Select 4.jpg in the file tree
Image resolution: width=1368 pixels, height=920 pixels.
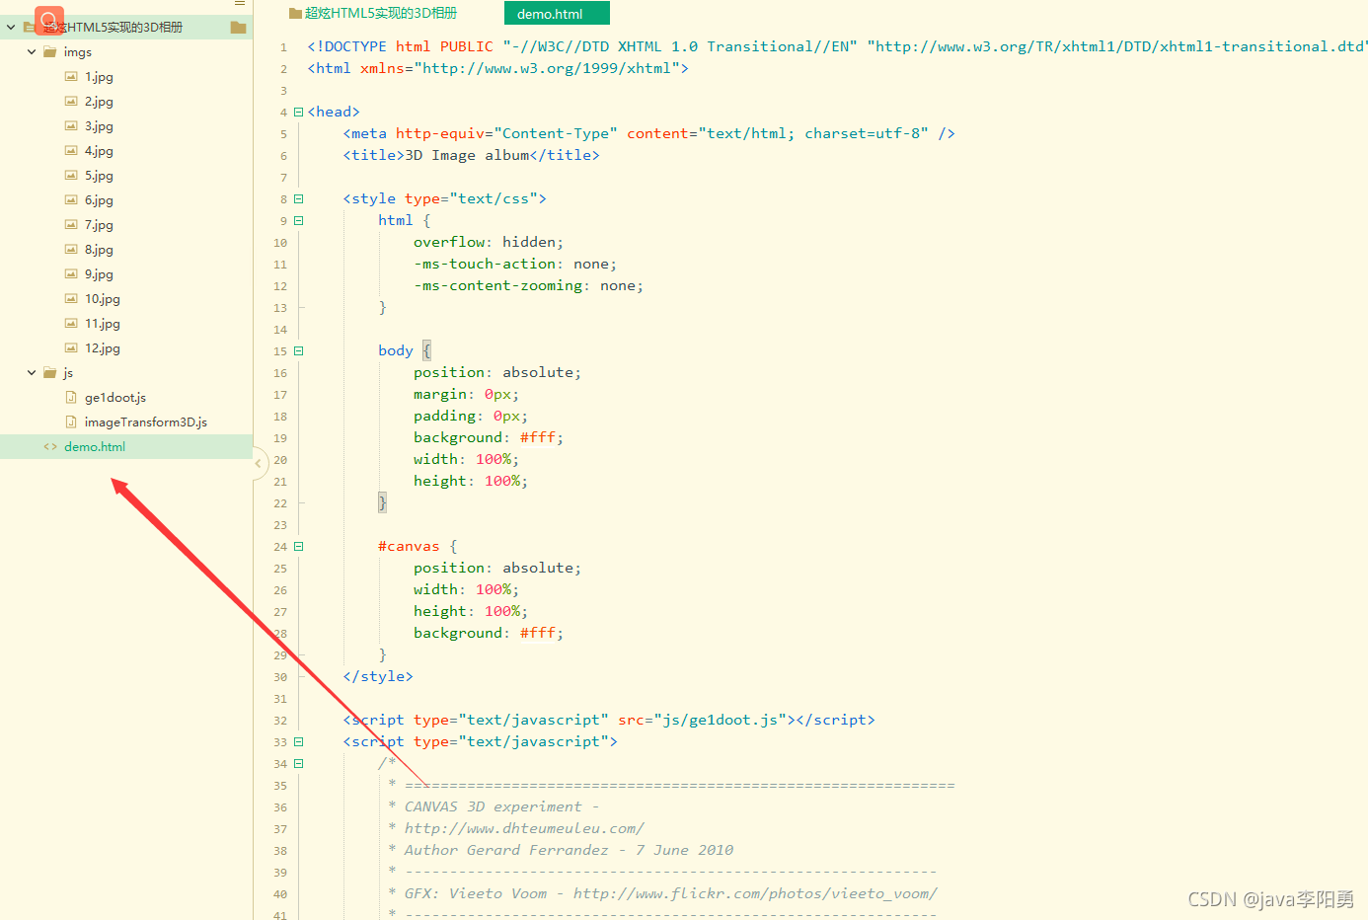(x=99, y=150)
